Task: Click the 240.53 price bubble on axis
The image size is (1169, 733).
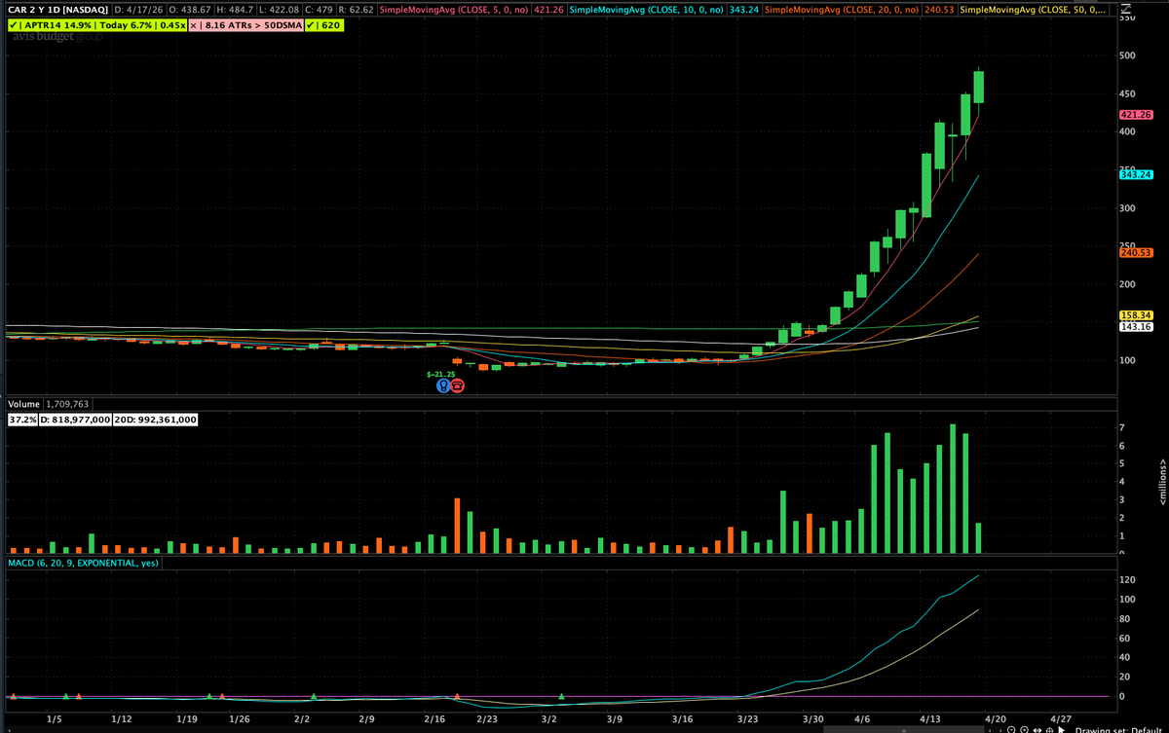Action: click(x=1137, y=252)
